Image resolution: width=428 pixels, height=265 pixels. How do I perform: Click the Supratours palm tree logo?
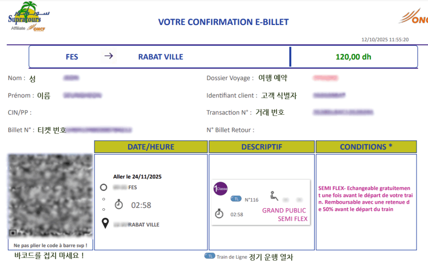[x=28, y=17]
